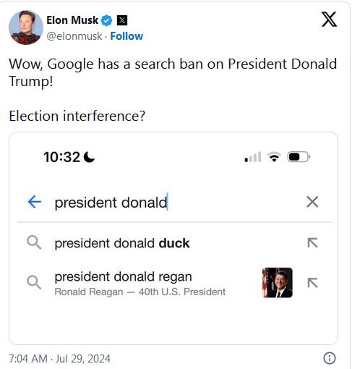
Task: Fill search with 'president donald regan' arrow
Action: [312, 283]
